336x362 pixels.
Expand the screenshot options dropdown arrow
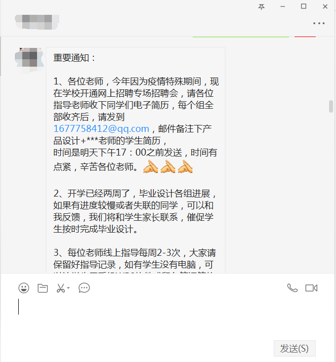pyautogui.click(x=68, y=288)
